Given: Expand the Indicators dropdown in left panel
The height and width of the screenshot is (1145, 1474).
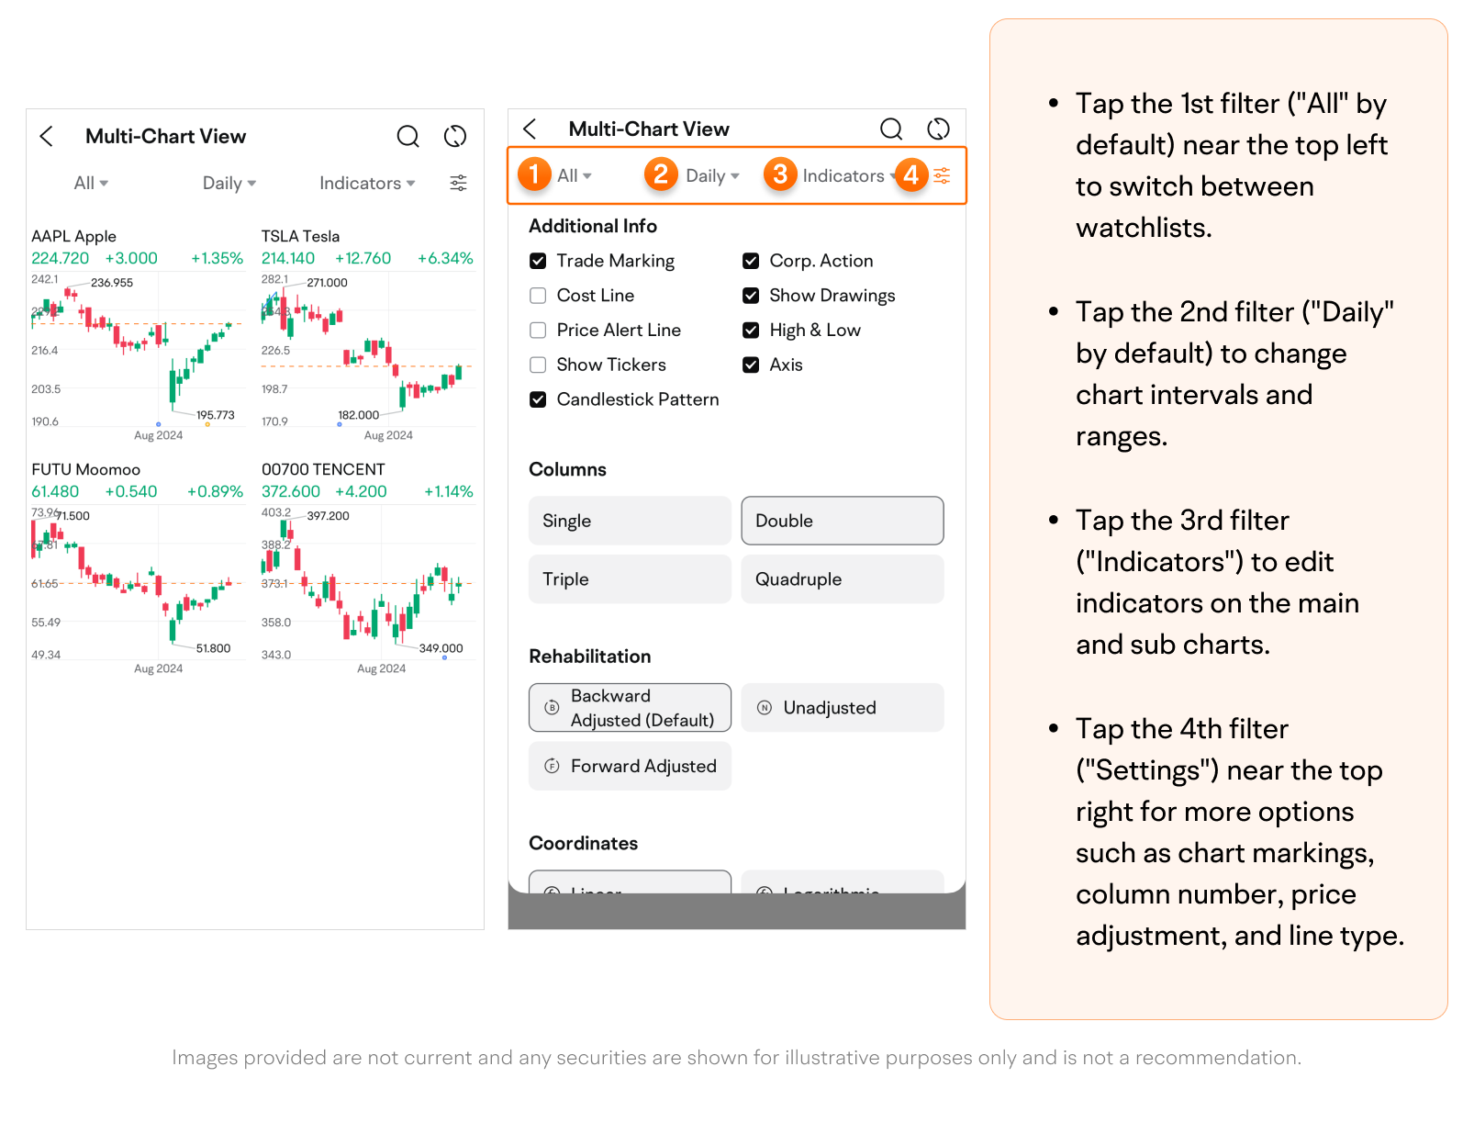Looking at the screenshot, I should [367, 183].
